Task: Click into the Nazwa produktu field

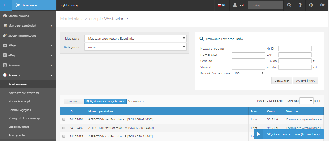Action: (x=249, y=49)
